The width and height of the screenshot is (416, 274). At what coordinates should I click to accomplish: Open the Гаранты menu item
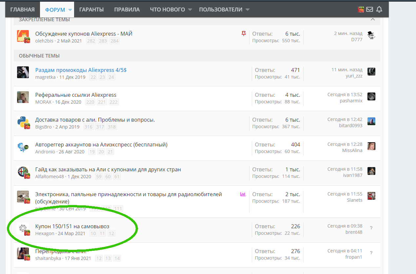pos(91,9)
